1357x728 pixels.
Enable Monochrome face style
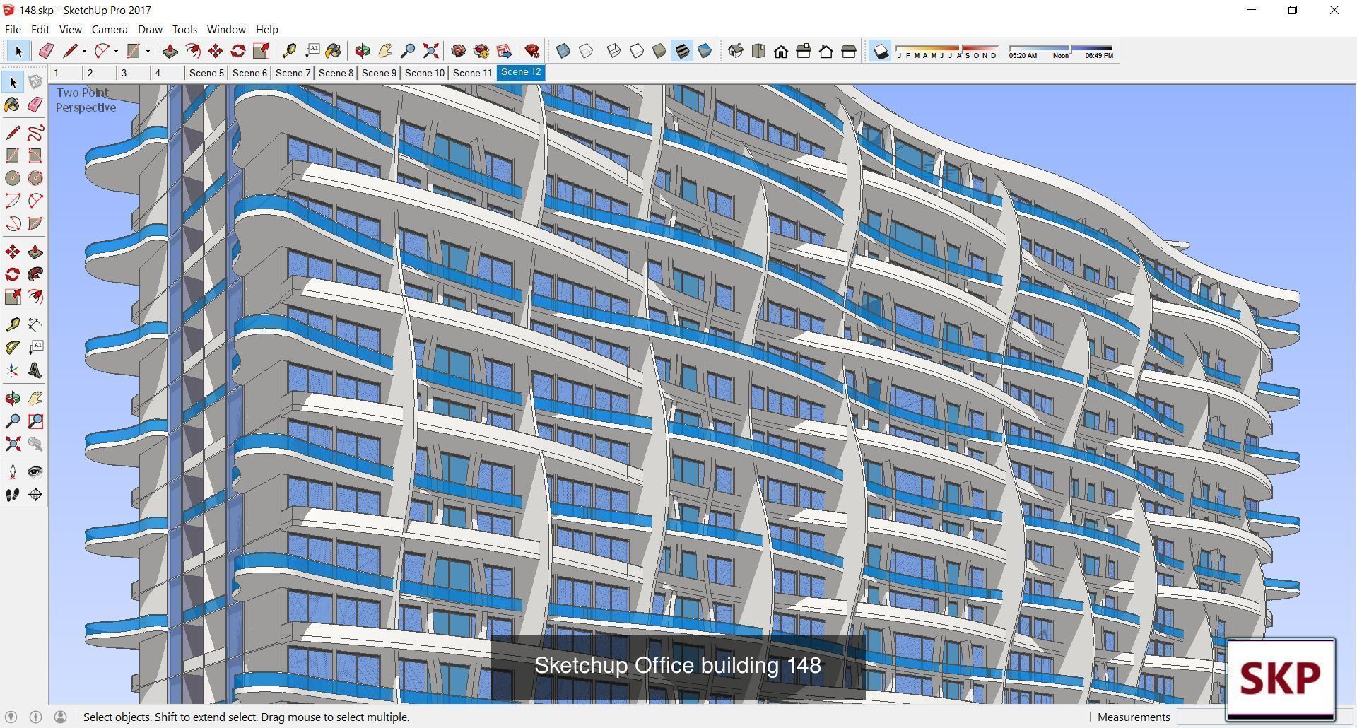(x=705, y=51)
